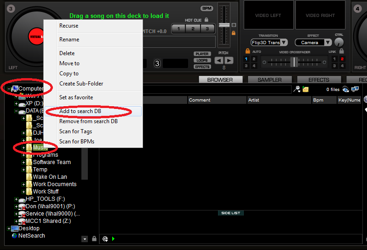Toggle the eye-shaped view options icon
The height and width of the screenshot is (250, 367).
point(345,89)
